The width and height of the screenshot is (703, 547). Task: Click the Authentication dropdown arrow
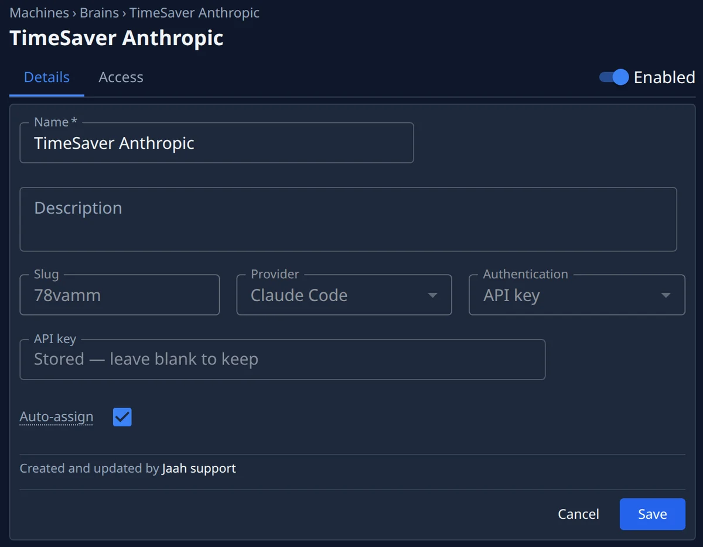pyautogui.click(x=666, y=295)
